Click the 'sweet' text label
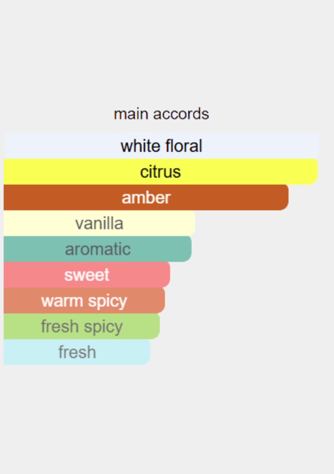The image size is (334, 474). tap(87, 275)
